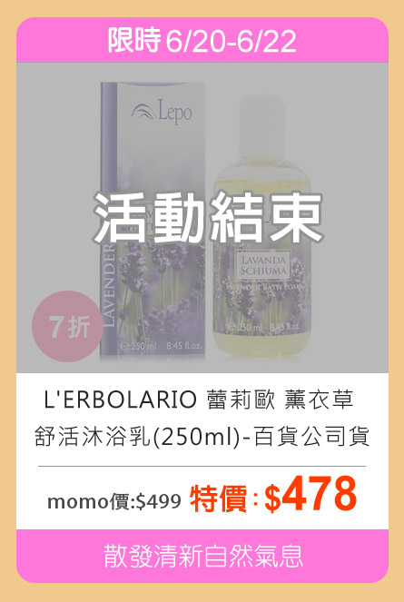Click the 舒活沐浴乳(250ml)-百貨公司貨 product text
Image resolution: width=404 pixels, height=602 pixels.
click(202, 437)
